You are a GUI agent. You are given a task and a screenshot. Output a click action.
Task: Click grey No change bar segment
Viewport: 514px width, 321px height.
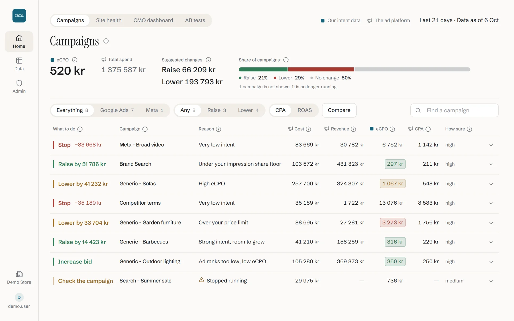(x=412, y=69)
